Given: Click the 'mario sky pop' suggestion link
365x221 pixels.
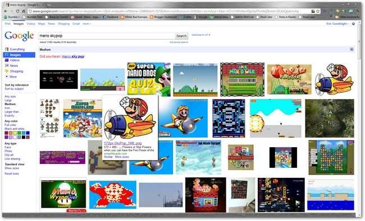Looking at the screenshot, I should point(73,57).
